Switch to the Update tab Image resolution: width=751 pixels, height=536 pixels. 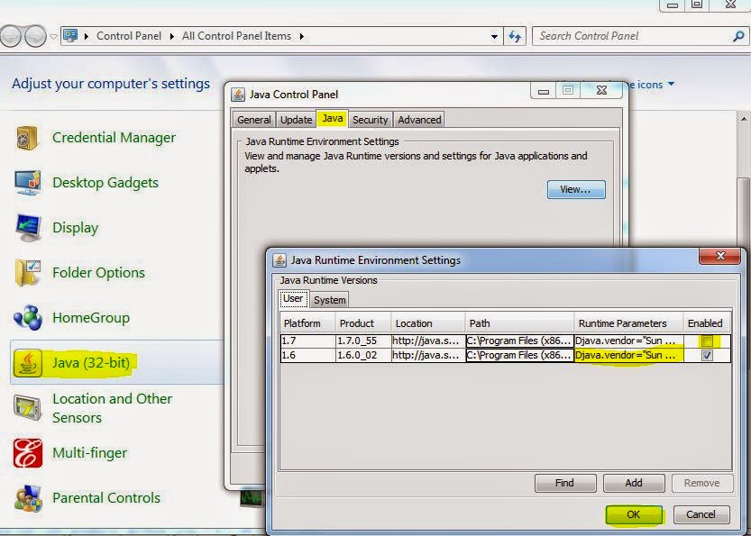(296, 120)
